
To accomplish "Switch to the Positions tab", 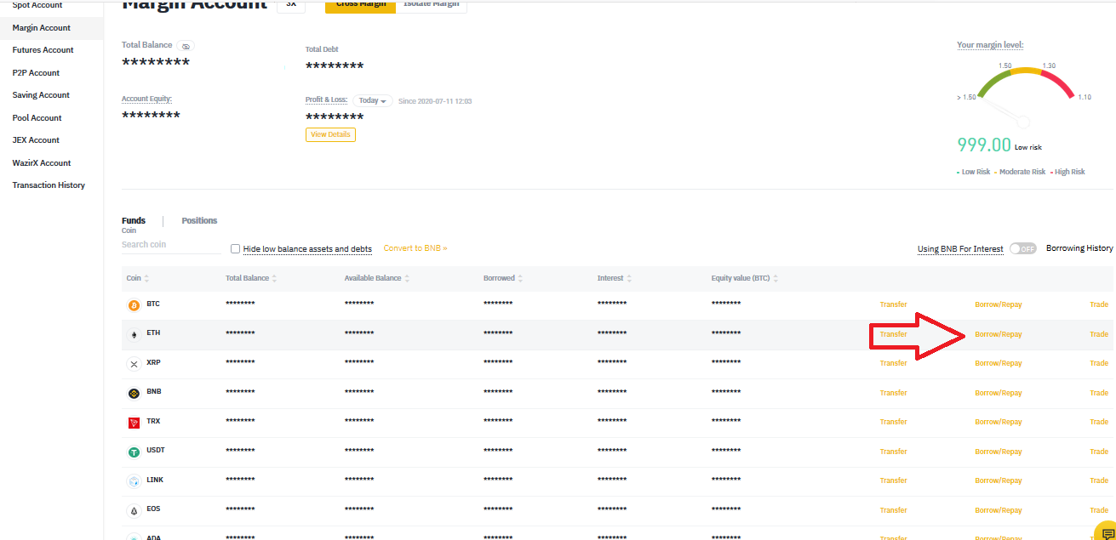I will 199,220.
